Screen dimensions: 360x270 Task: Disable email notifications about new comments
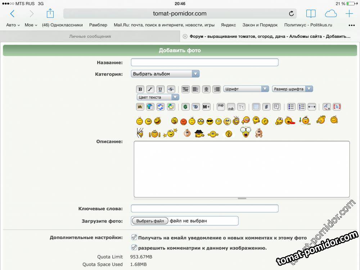click(134, 237)
